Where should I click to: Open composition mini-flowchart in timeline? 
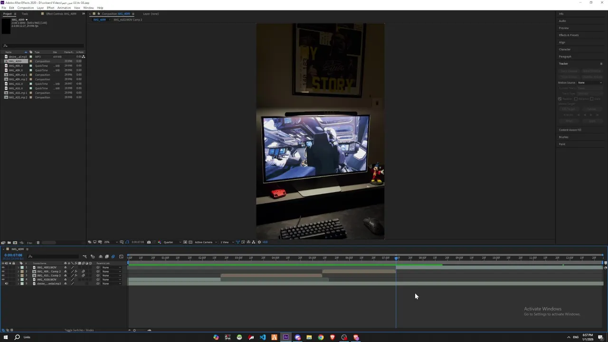(85, 256)
